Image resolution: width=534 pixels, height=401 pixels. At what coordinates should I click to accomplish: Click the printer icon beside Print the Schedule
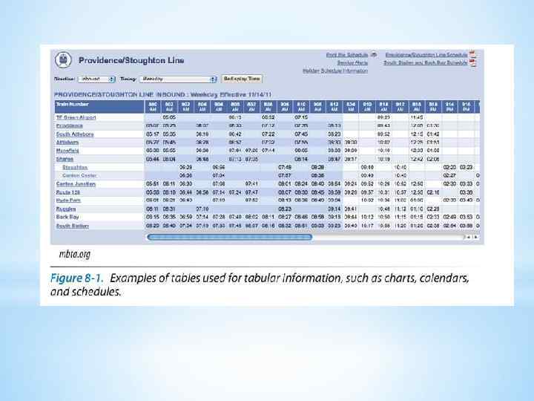[374, 54]
